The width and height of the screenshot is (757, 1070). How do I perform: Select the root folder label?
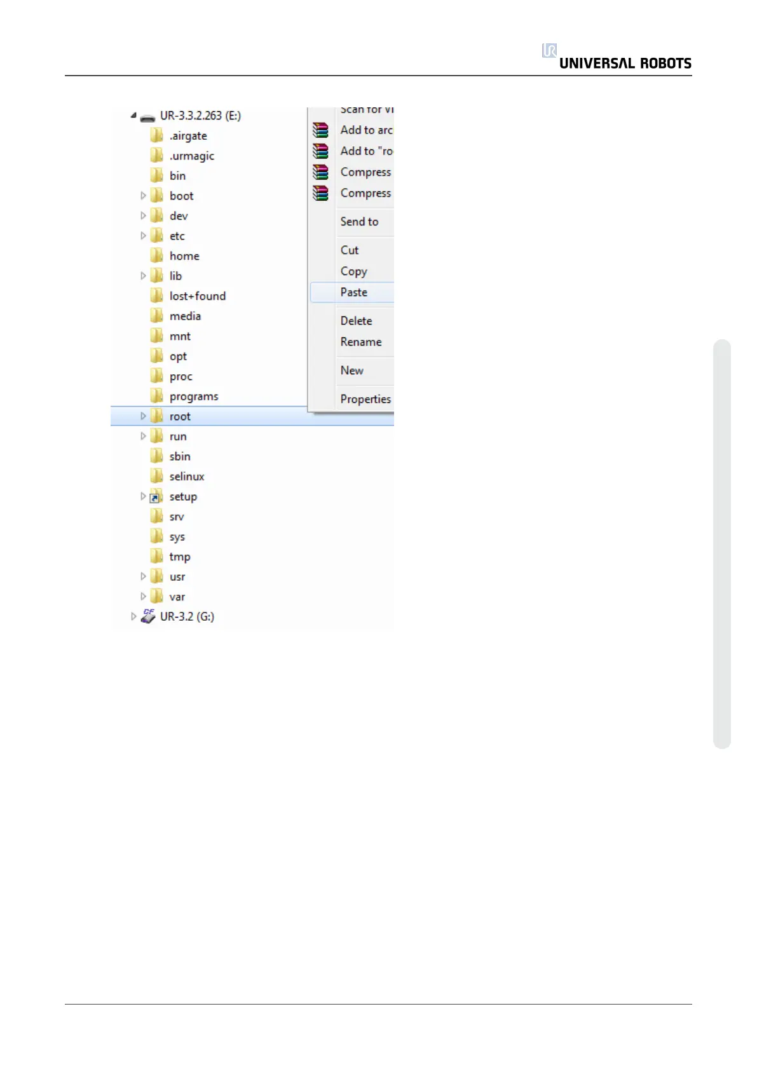pyautogui.click(x=180, y=416)
